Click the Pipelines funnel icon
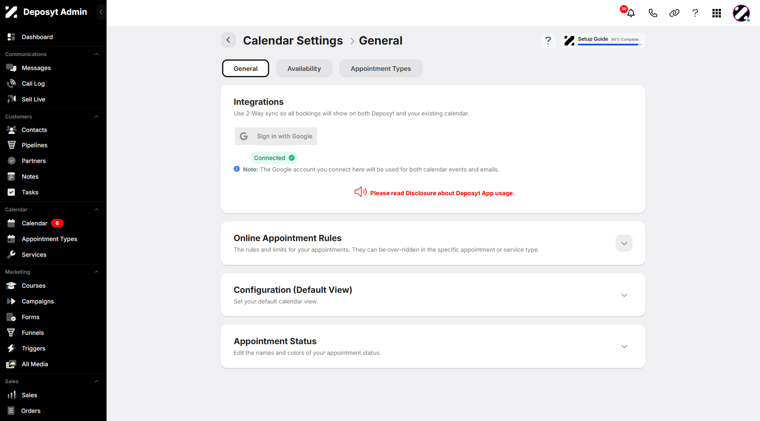The height and width of the screenshot is (421, 760). point(11,145)
